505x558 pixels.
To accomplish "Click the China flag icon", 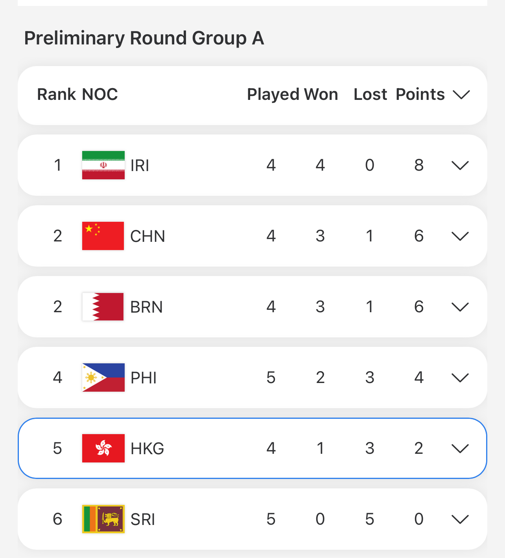I will click(x=103, y=236).
